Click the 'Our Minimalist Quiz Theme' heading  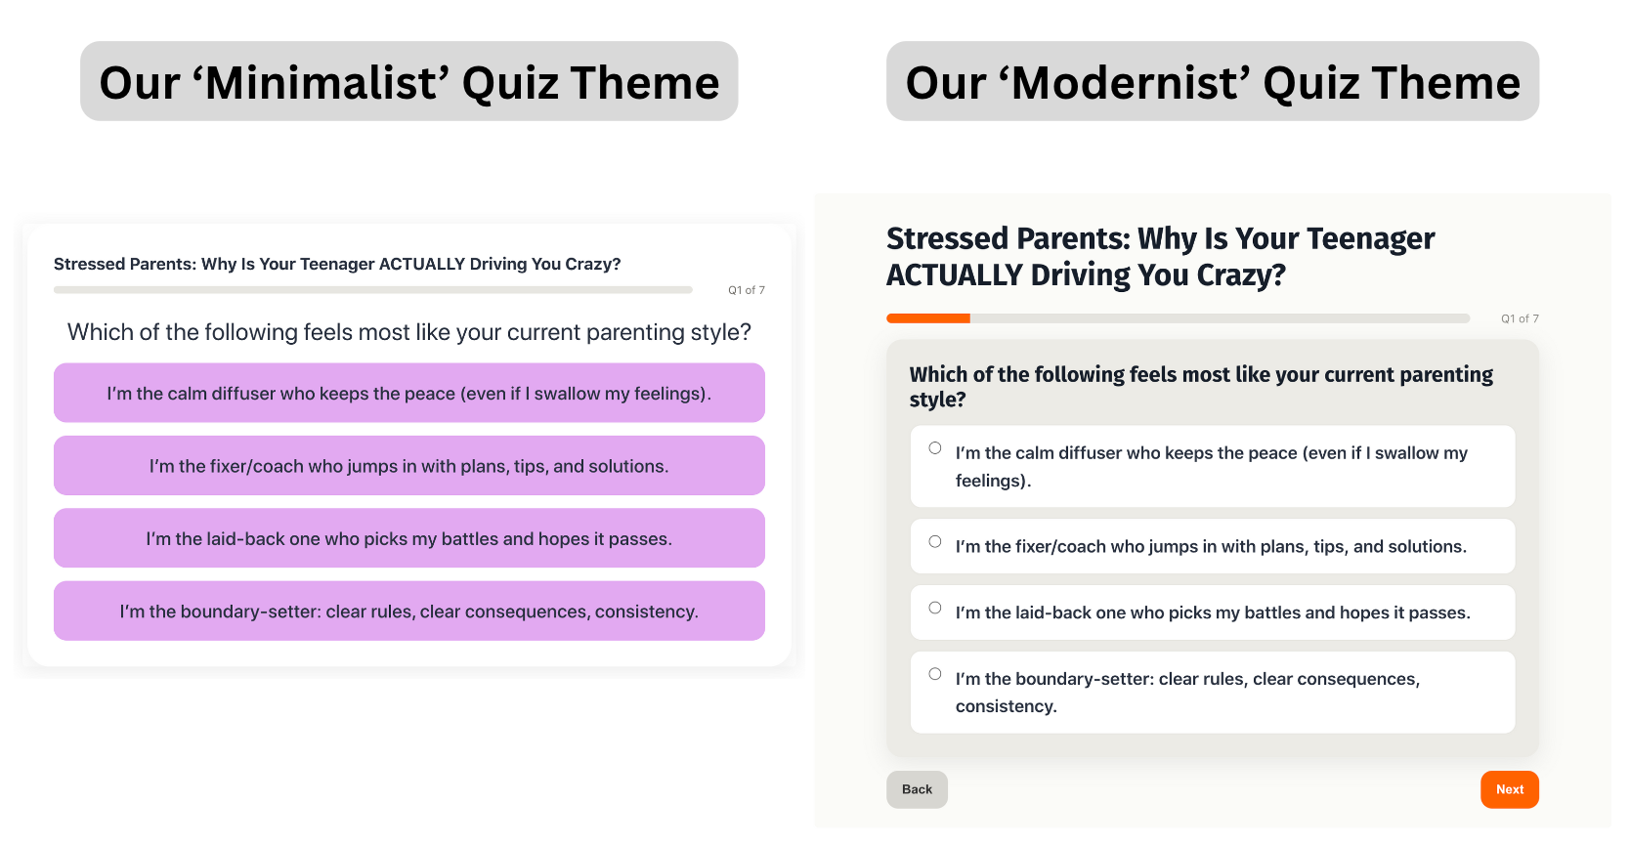pyautogui.click(x=409, y=81)
